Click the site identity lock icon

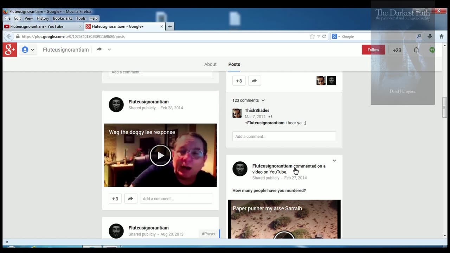[x=18, y=36]
